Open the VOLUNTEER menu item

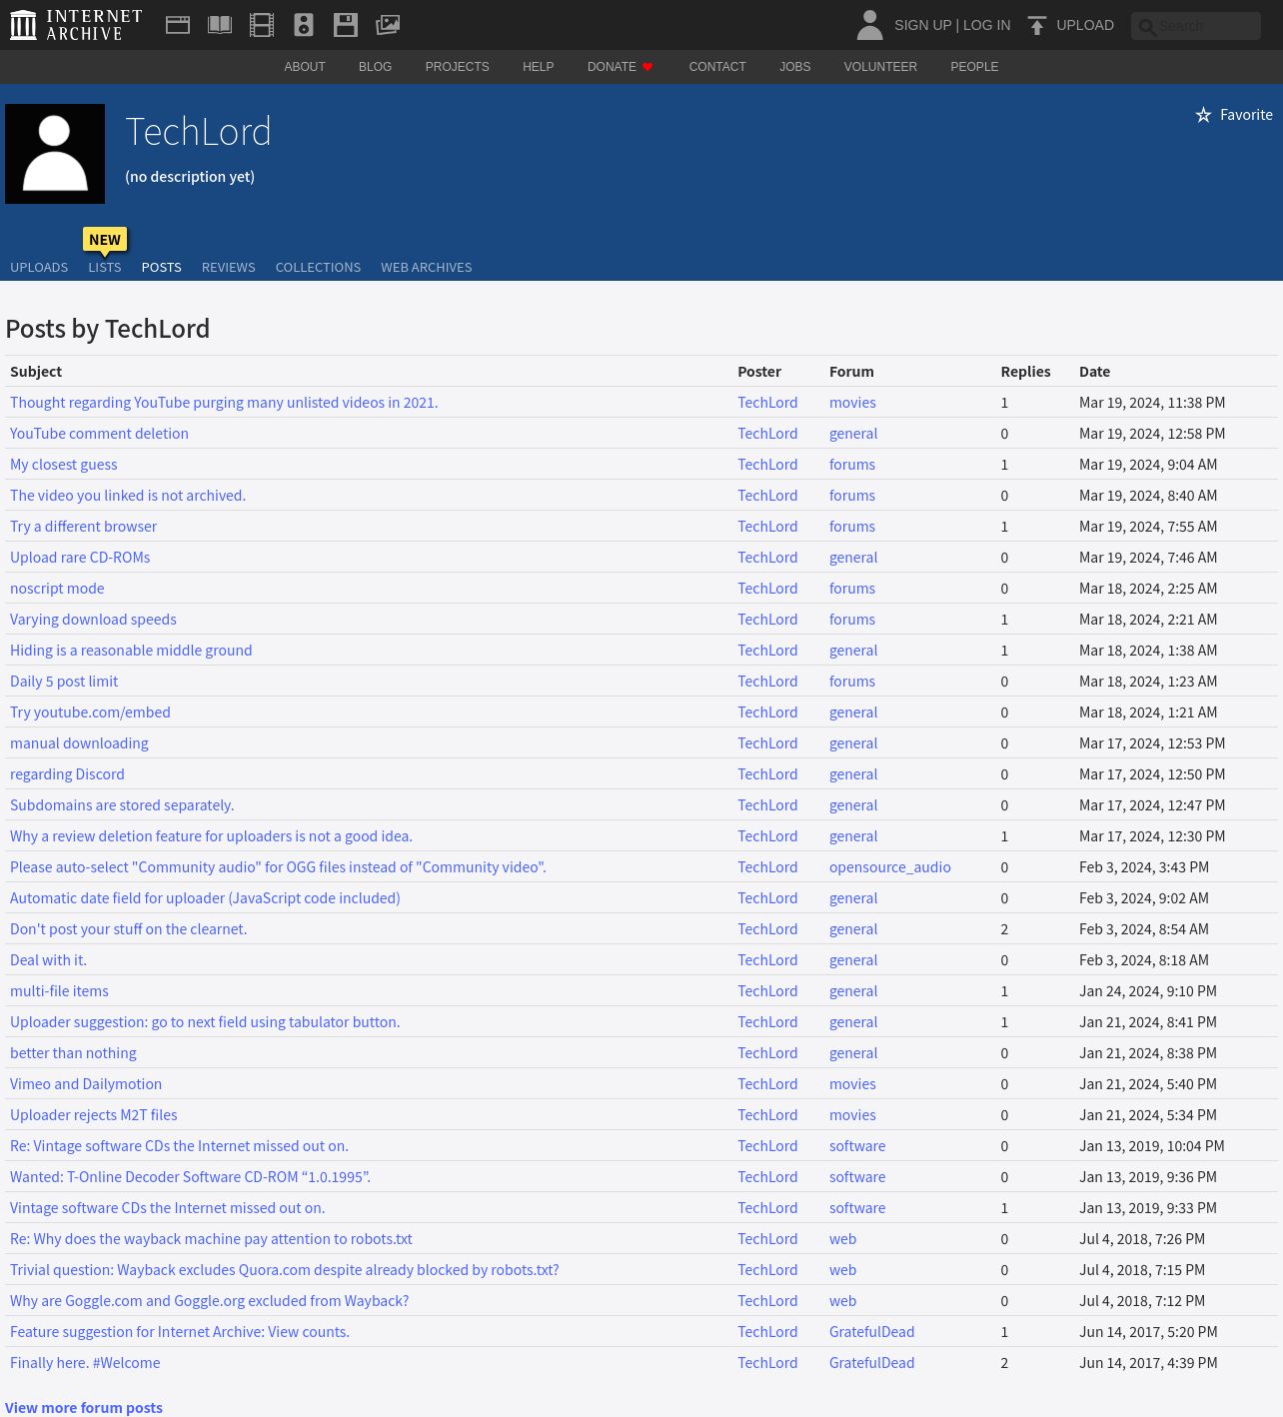point(880,67)
